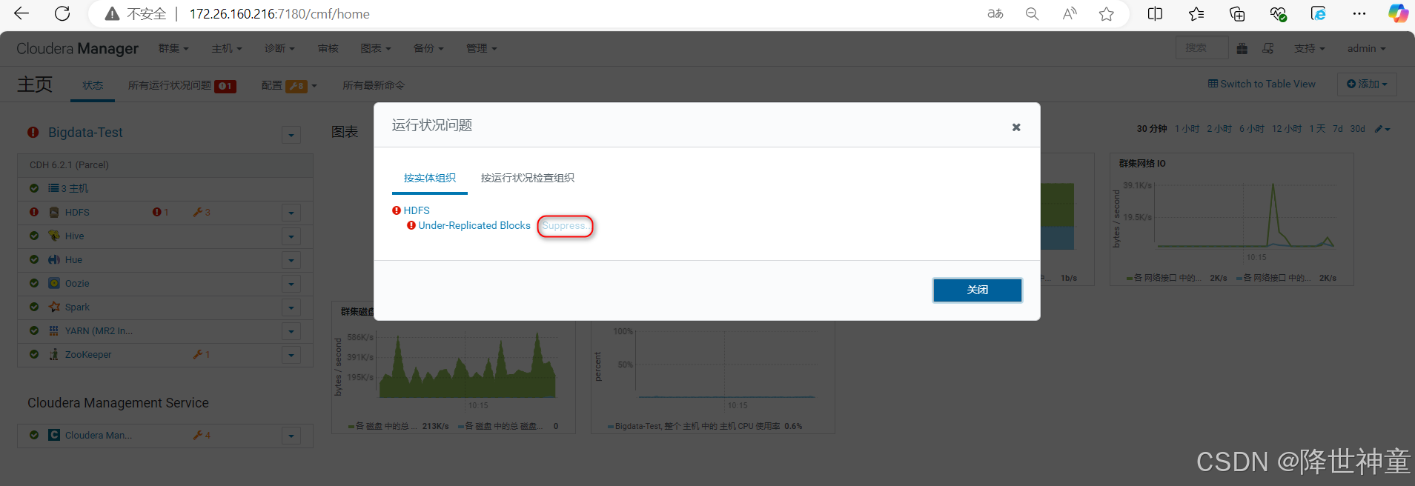Click the YARN service icon
The image size is (1415, 486).
tap(54, 330)
